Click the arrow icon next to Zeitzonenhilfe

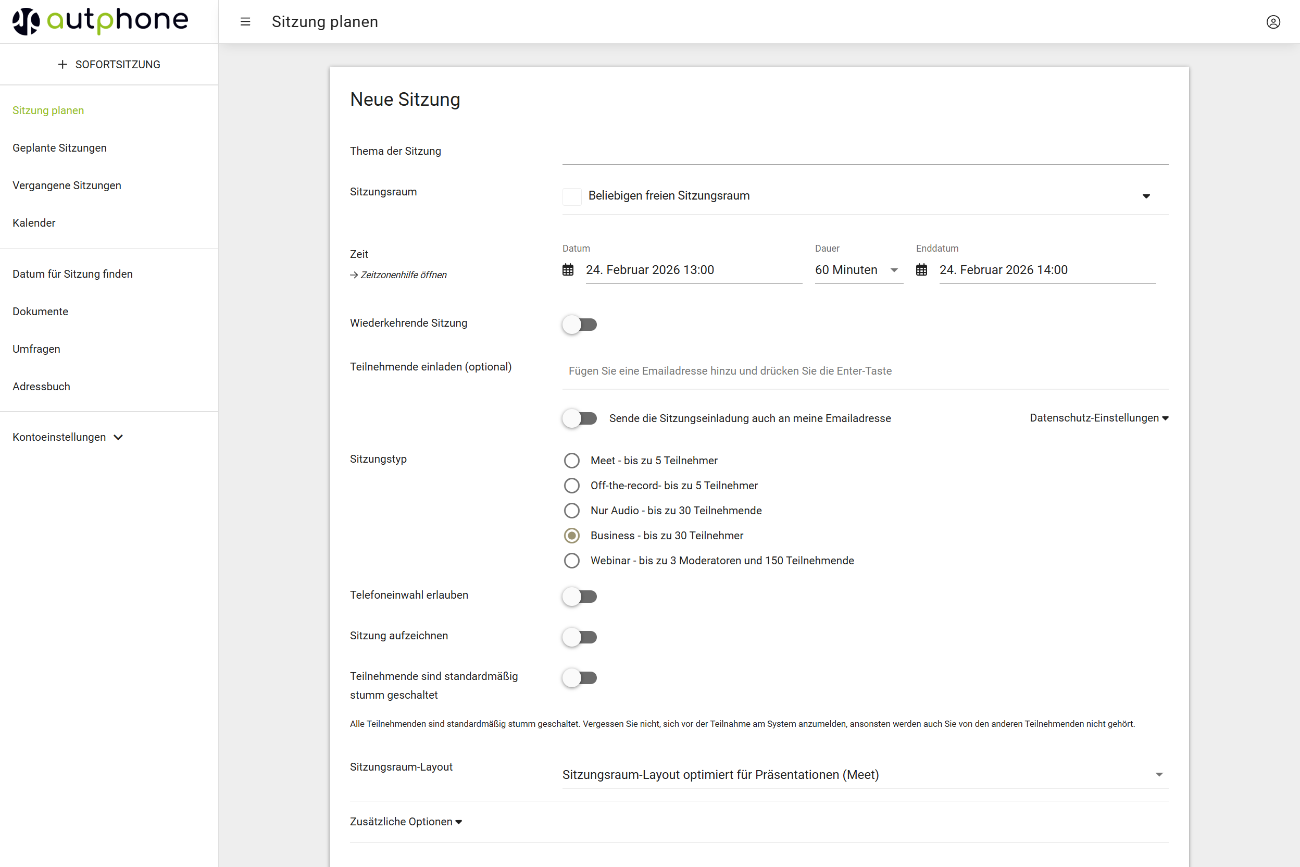[x=354, y=275]
